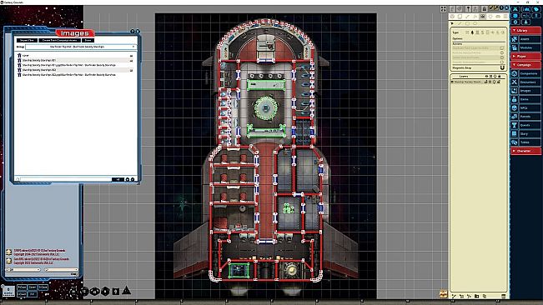This screenshot has width=543, height=305.
Task: Click the crossed swords icon at top-right
Action: point(515,9)
